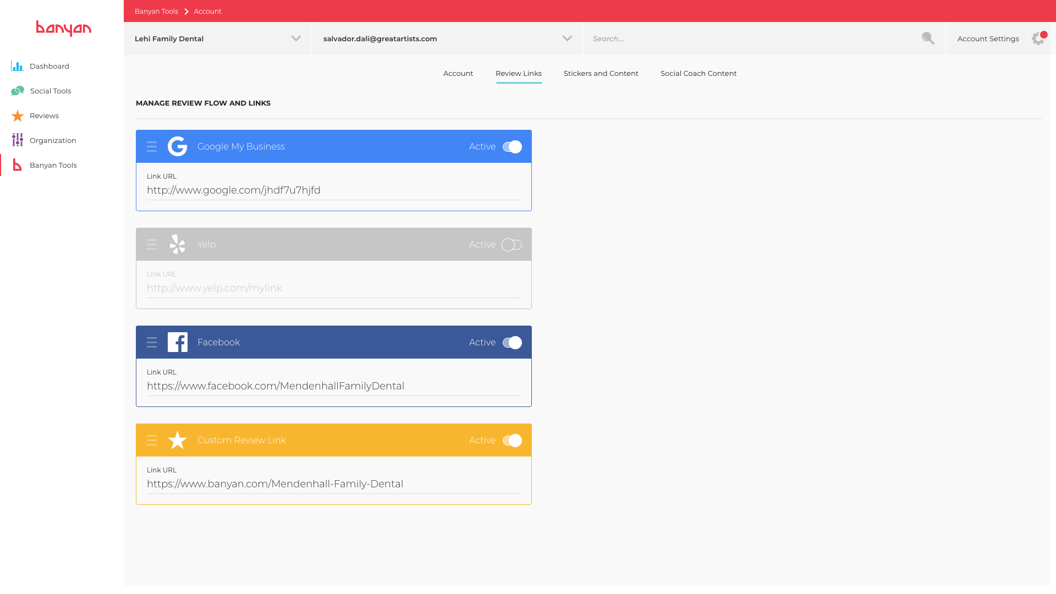
Task: Click the Dashboard bar chart icon
Action: tap(17, 66)
